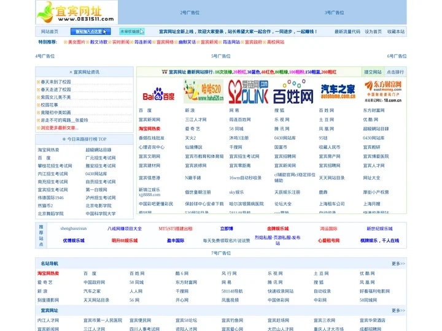Open 中国科学院大学 in today's ranking
Viewport: 442px width, 331px height.
click(101, 214)
